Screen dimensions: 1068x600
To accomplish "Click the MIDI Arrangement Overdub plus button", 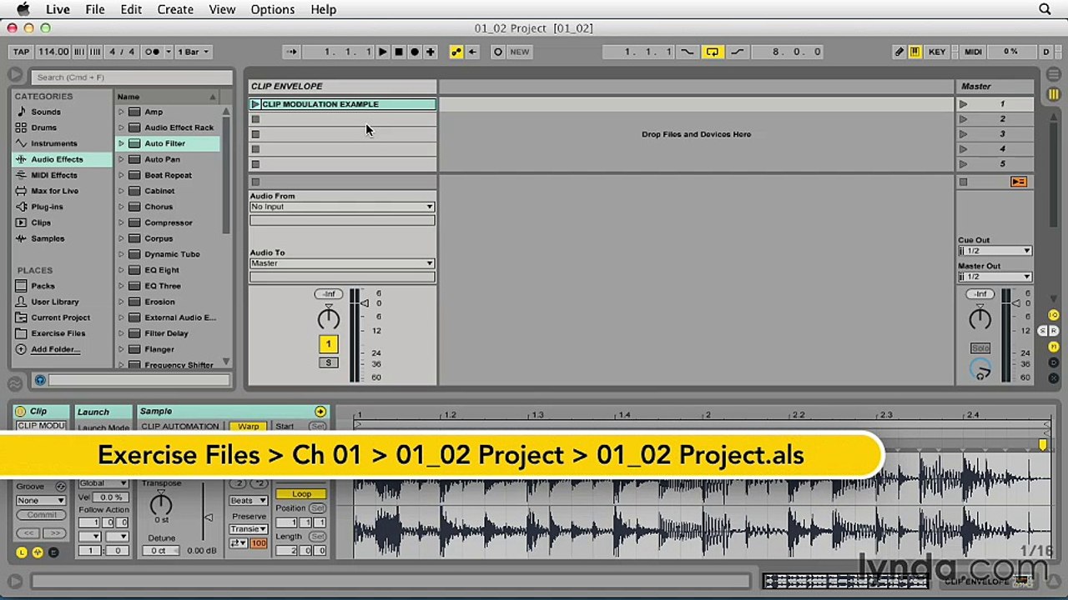I will [x=431, y=52].
